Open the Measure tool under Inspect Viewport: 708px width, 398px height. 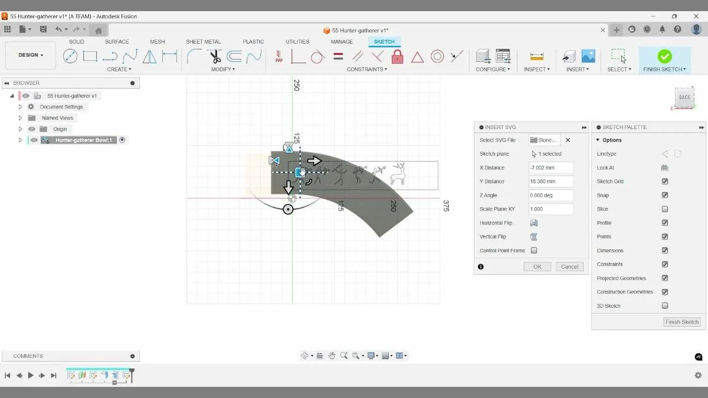536,56
